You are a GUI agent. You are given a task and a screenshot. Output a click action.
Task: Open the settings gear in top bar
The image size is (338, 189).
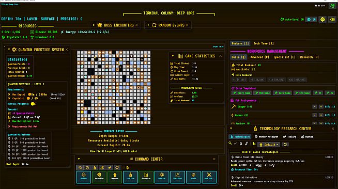[322, 20]
